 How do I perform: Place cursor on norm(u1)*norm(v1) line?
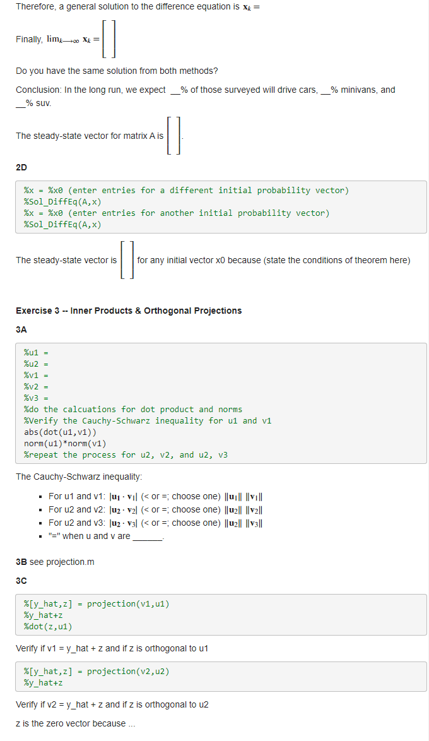[65, 443]
